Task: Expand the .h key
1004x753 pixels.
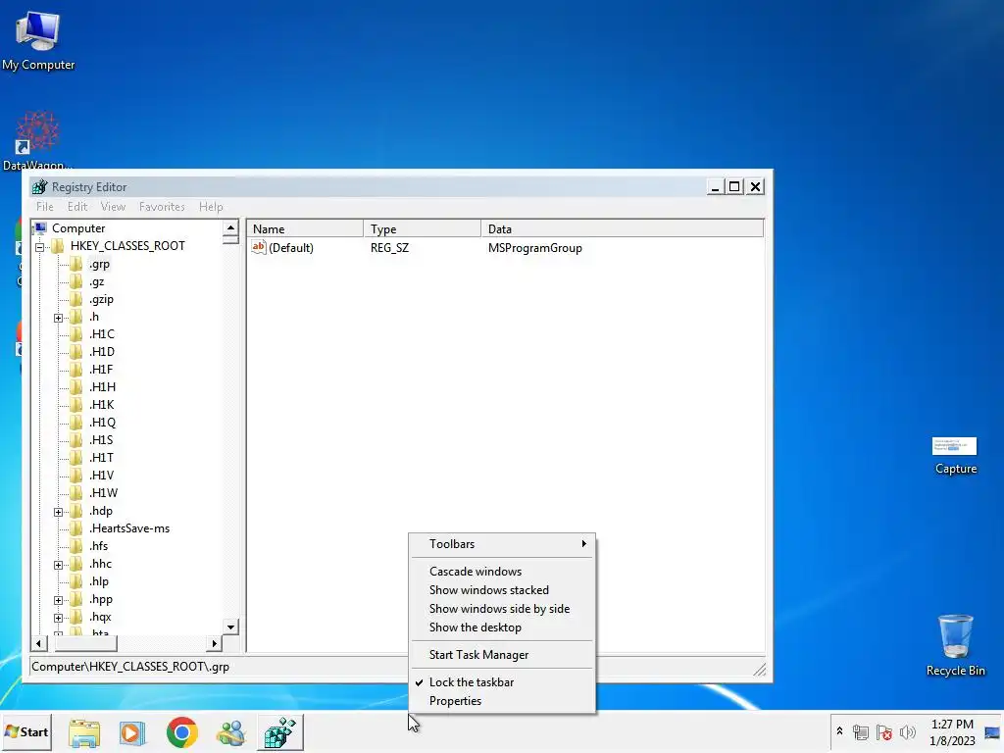Action: [58, 318]
